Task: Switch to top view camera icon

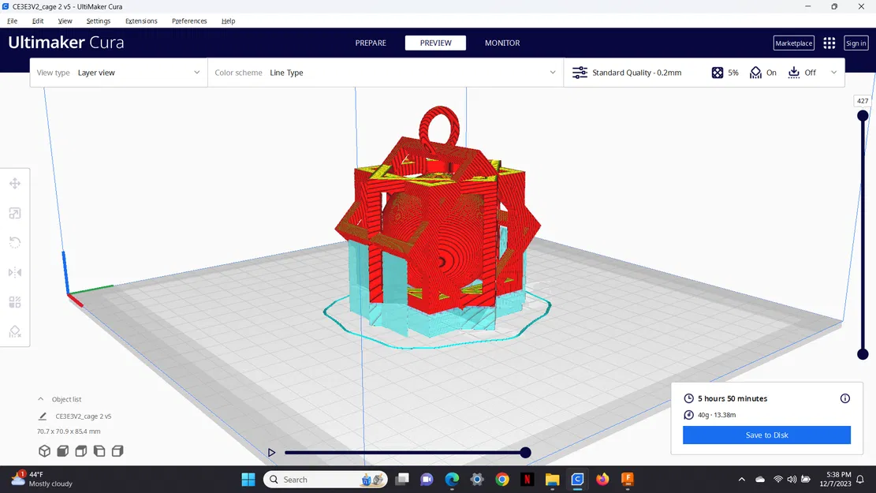Action: [81, 450]
